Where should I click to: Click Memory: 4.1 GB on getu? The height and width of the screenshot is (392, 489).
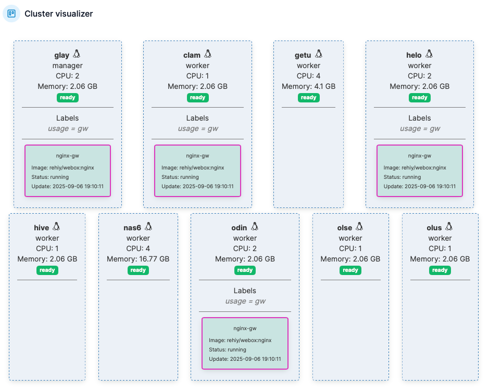pyautogui.click(x=308, y=86)
